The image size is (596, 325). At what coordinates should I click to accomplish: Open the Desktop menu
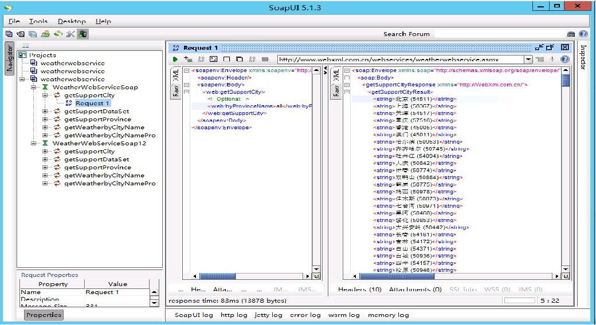click(x=72, y=21)
